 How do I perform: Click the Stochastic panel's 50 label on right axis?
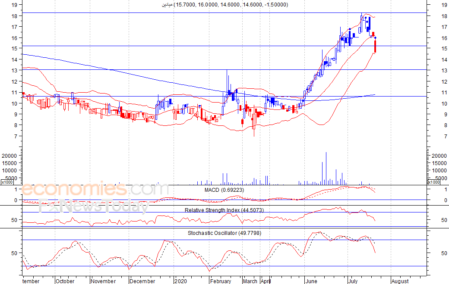(x=444, y=253)
